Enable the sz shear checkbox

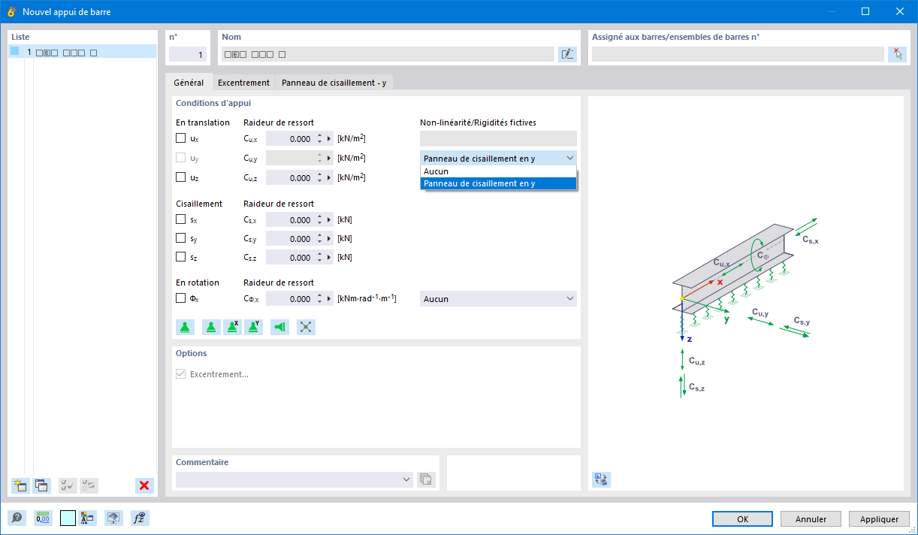[180, 257]
